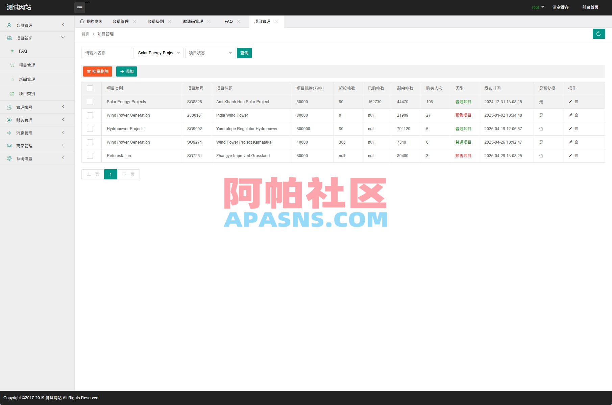Switch to the 会员管理 tab
The height and width of the screenshot is (405, 612).
[x=120, y=21]
